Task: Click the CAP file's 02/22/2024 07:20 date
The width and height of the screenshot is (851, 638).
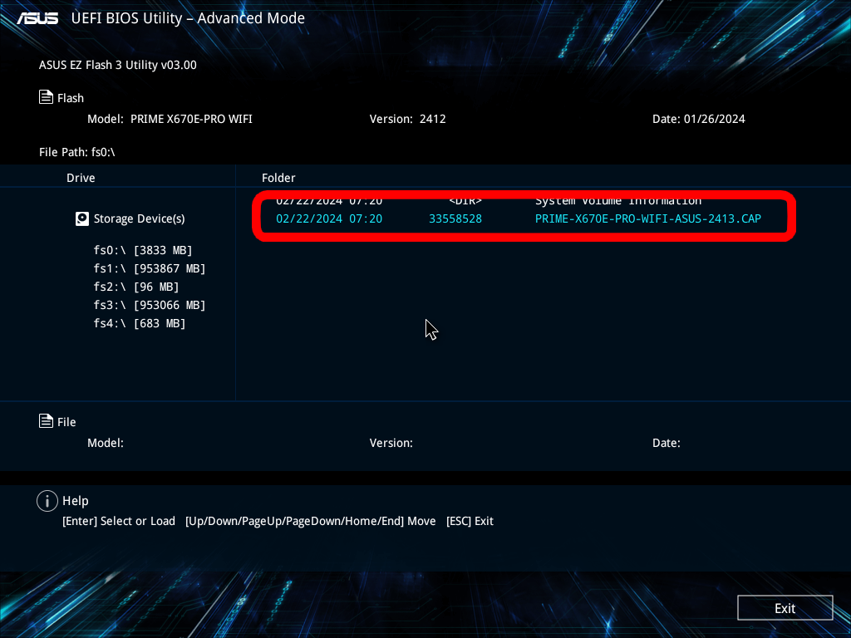Action: coord(329,218)
